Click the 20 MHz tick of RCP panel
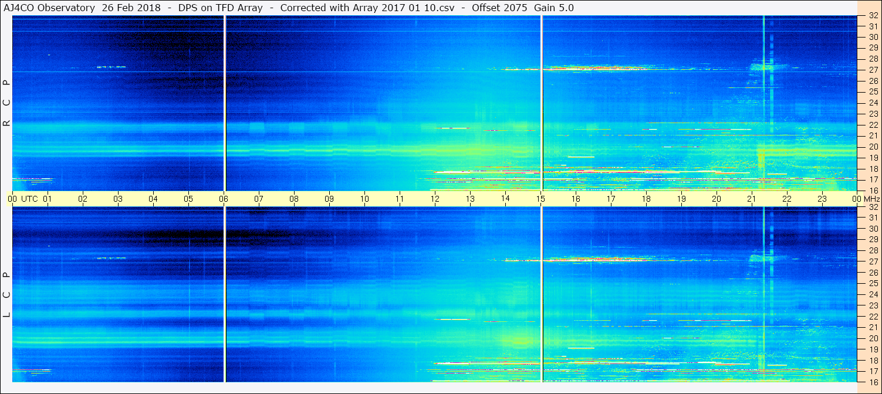Image resolution: width=882 pixels, height=394 pixels. tap(873, 147)
